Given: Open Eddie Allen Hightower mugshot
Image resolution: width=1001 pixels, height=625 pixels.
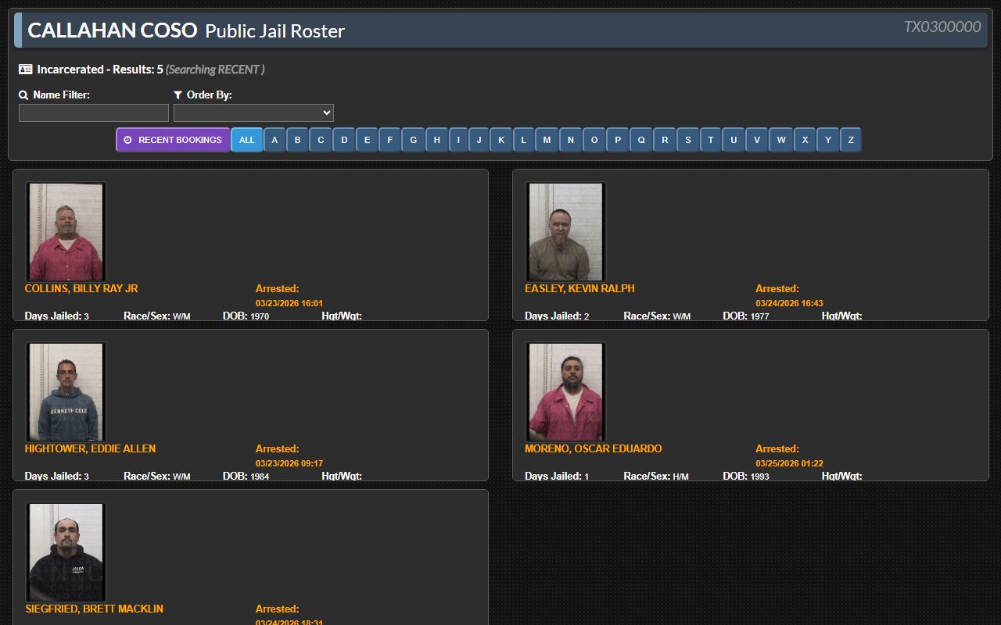Looking at the screenshot, I should tap(66, 392).
